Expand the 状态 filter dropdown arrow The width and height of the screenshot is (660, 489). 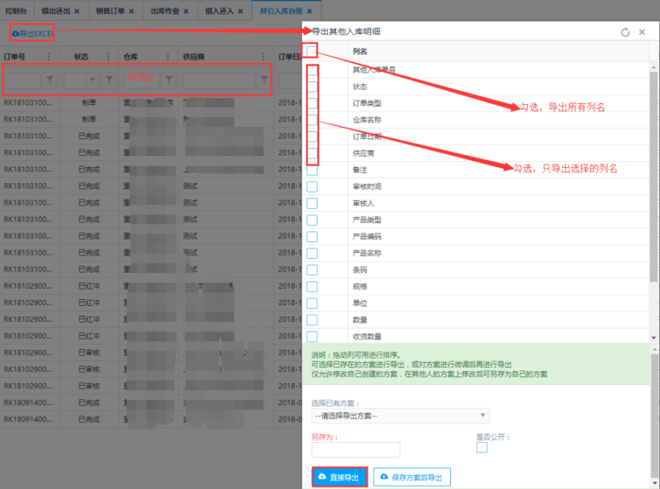pyautogui.click(x=93, y=80)
